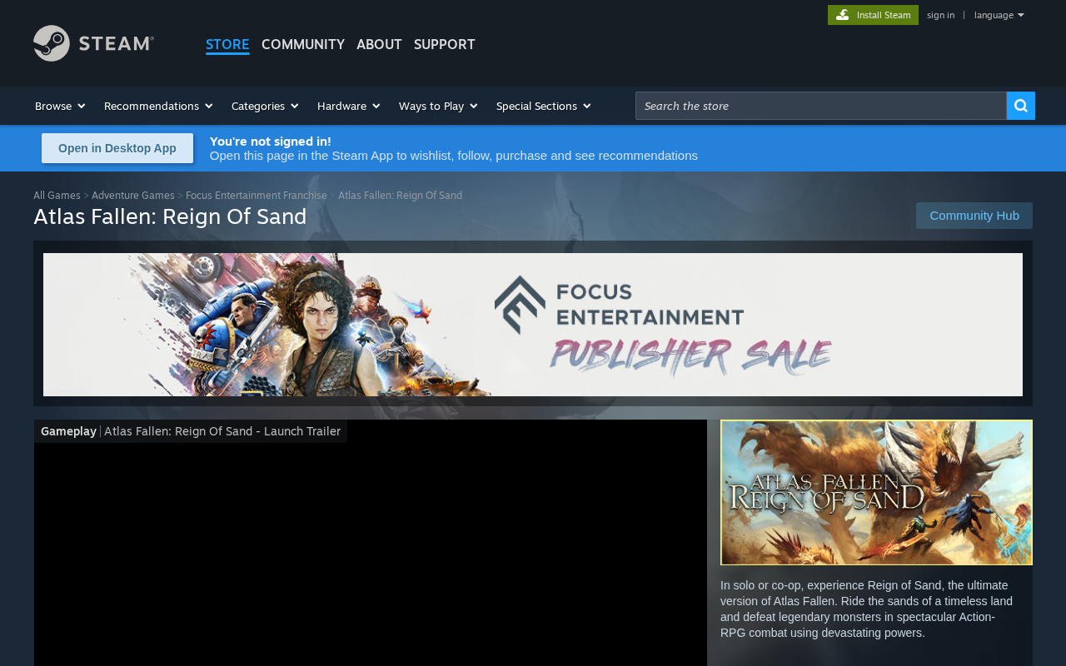Screen dimensions: 1066x666
Task: Open the language dropdown
Action: (x=999, y=15)
